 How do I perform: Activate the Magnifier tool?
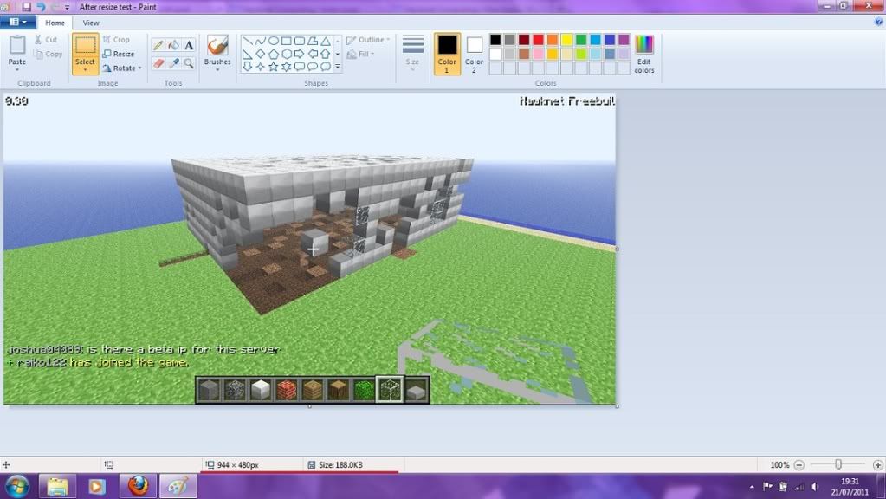pos(189,63)
